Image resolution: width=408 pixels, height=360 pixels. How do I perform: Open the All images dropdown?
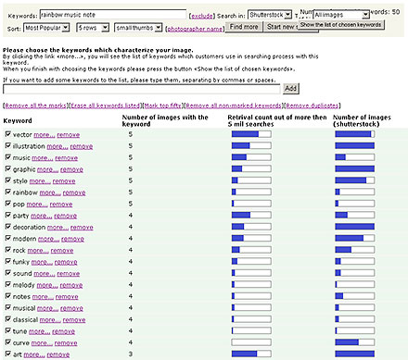[x=341, y=15]
